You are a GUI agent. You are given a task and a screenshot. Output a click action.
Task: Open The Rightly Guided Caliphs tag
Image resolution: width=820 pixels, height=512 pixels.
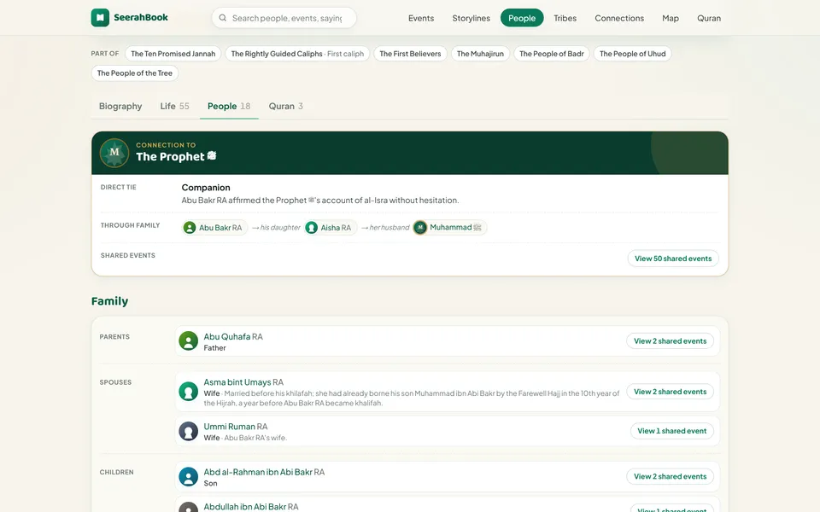click(297, 54)
